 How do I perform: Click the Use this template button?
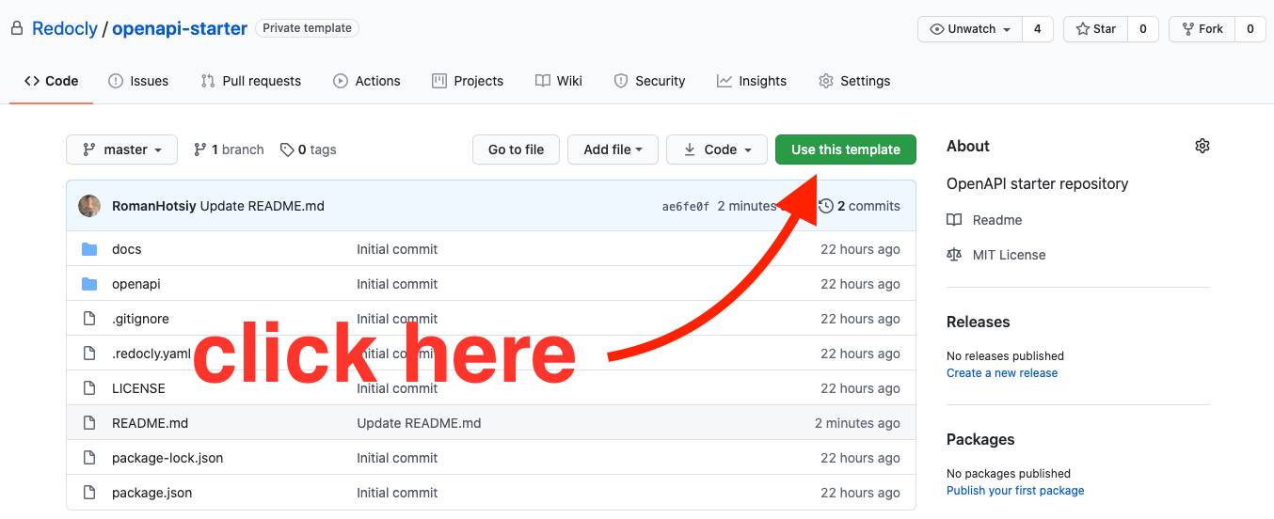pos(846,149)
